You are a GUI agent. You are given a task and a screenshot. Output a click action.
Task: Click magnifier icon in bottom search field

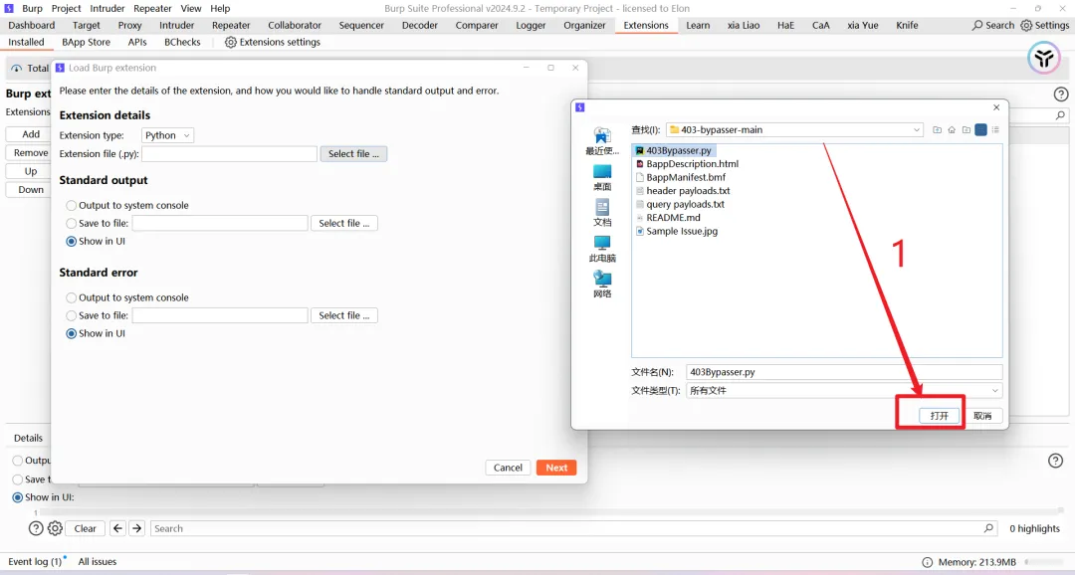click(988, 528)
